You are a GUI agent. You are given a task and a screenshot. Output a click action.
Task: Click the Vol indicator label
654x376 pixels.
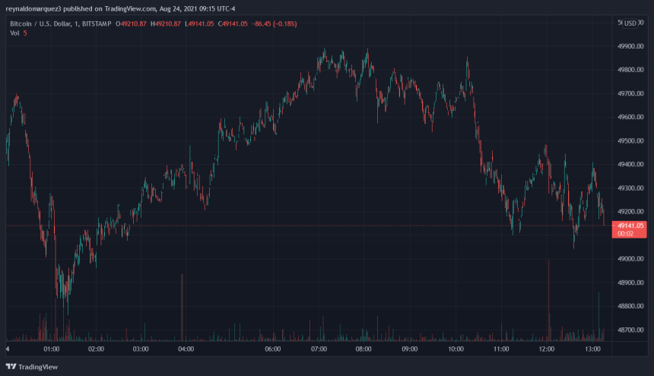tap(14, 33)
